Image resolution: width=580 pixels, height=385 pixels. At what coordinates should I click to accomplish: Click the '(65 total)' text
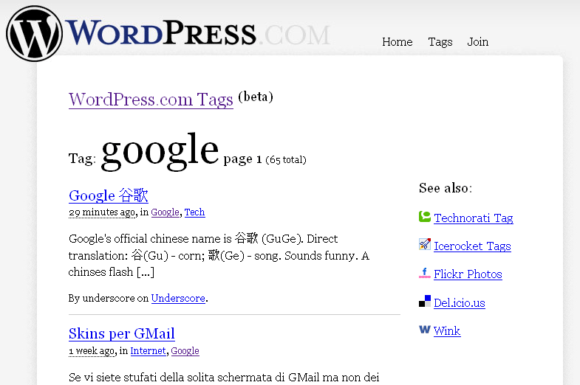point(286,160)
